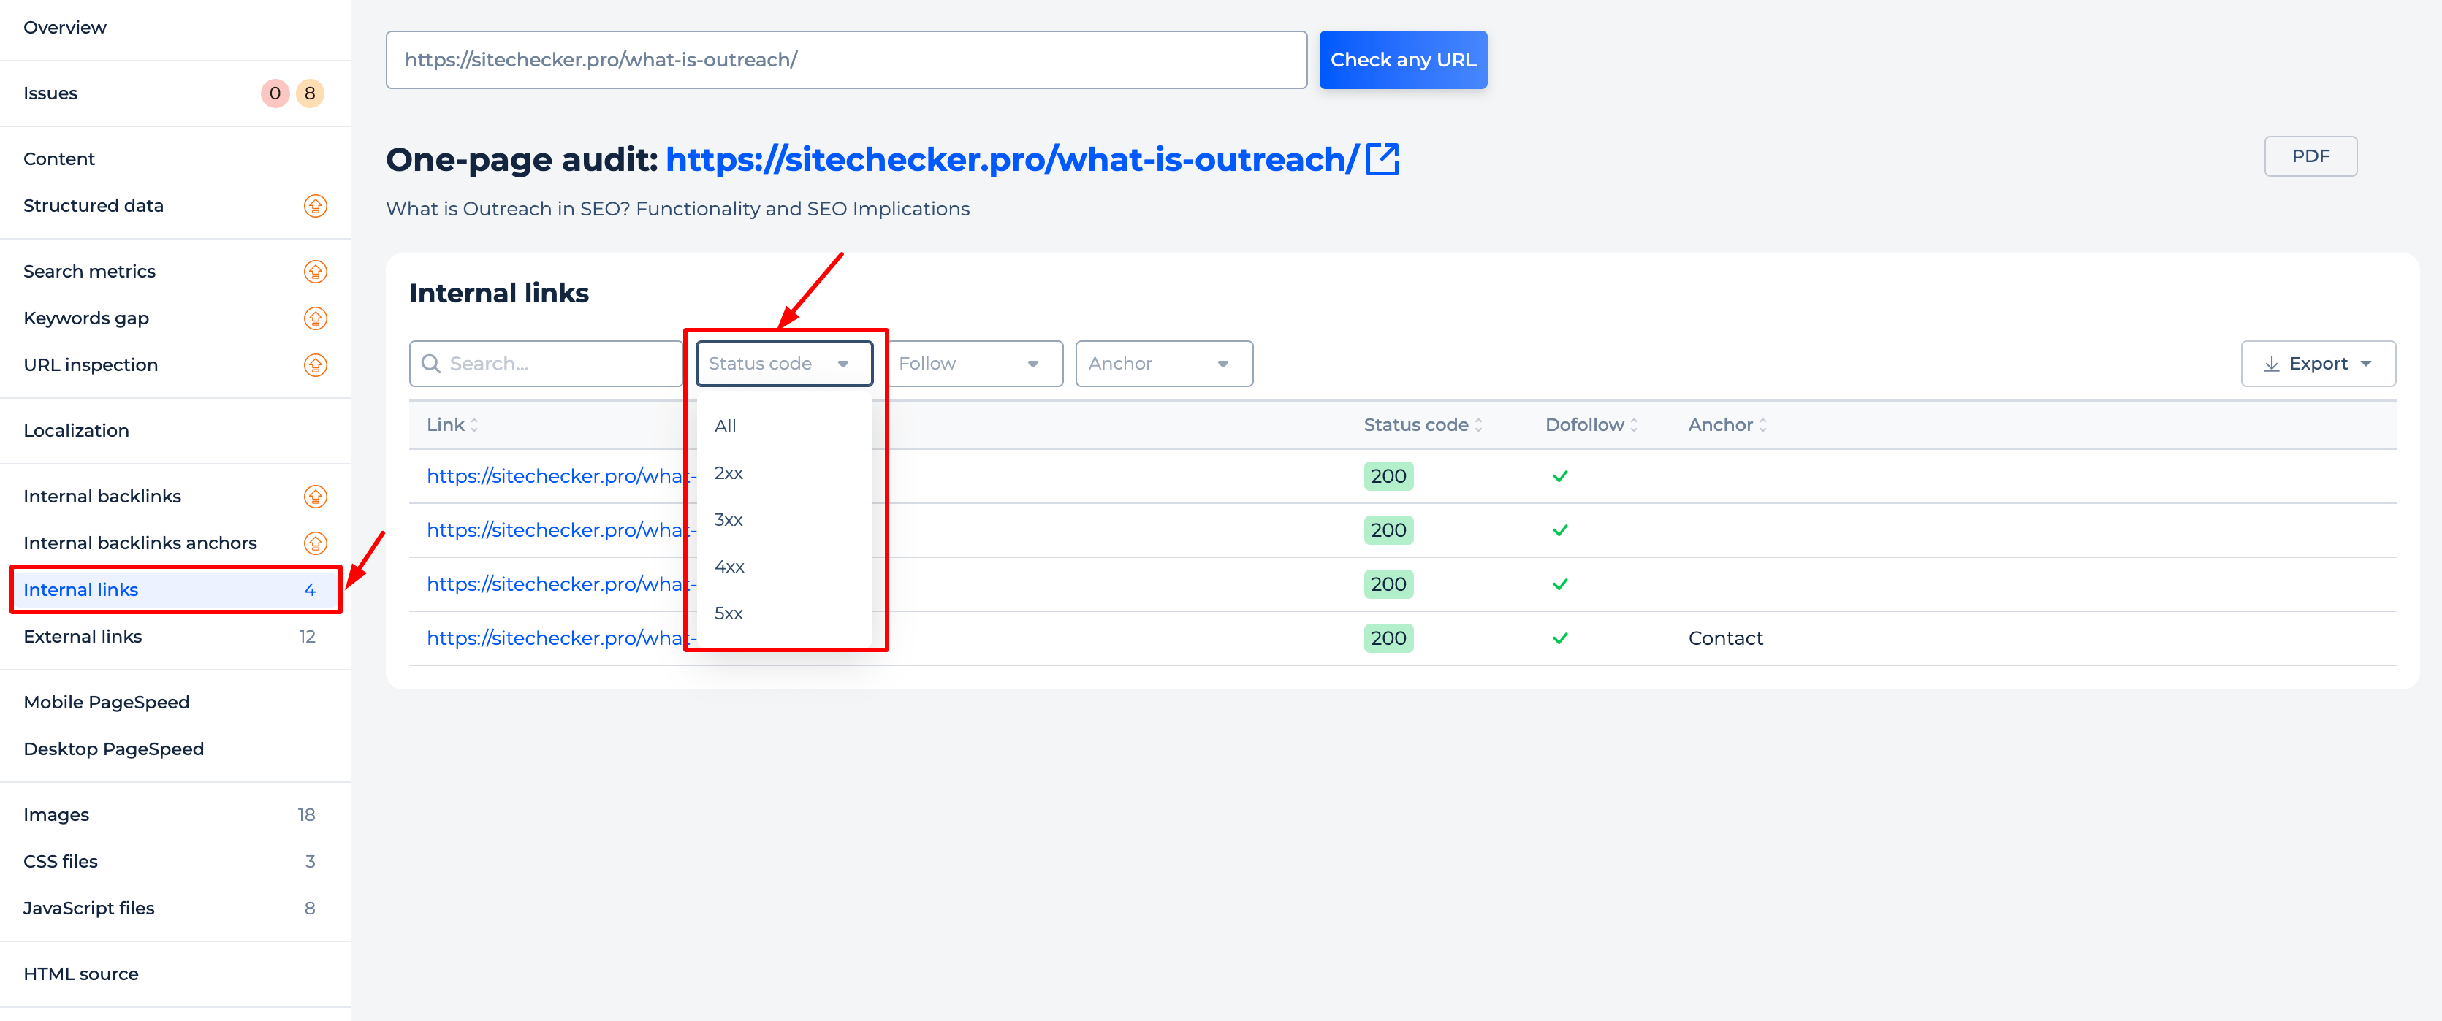Click upgrade icon next to Structured data
The width and height of the screenshot is (2442, 1021).
point(315,205)
